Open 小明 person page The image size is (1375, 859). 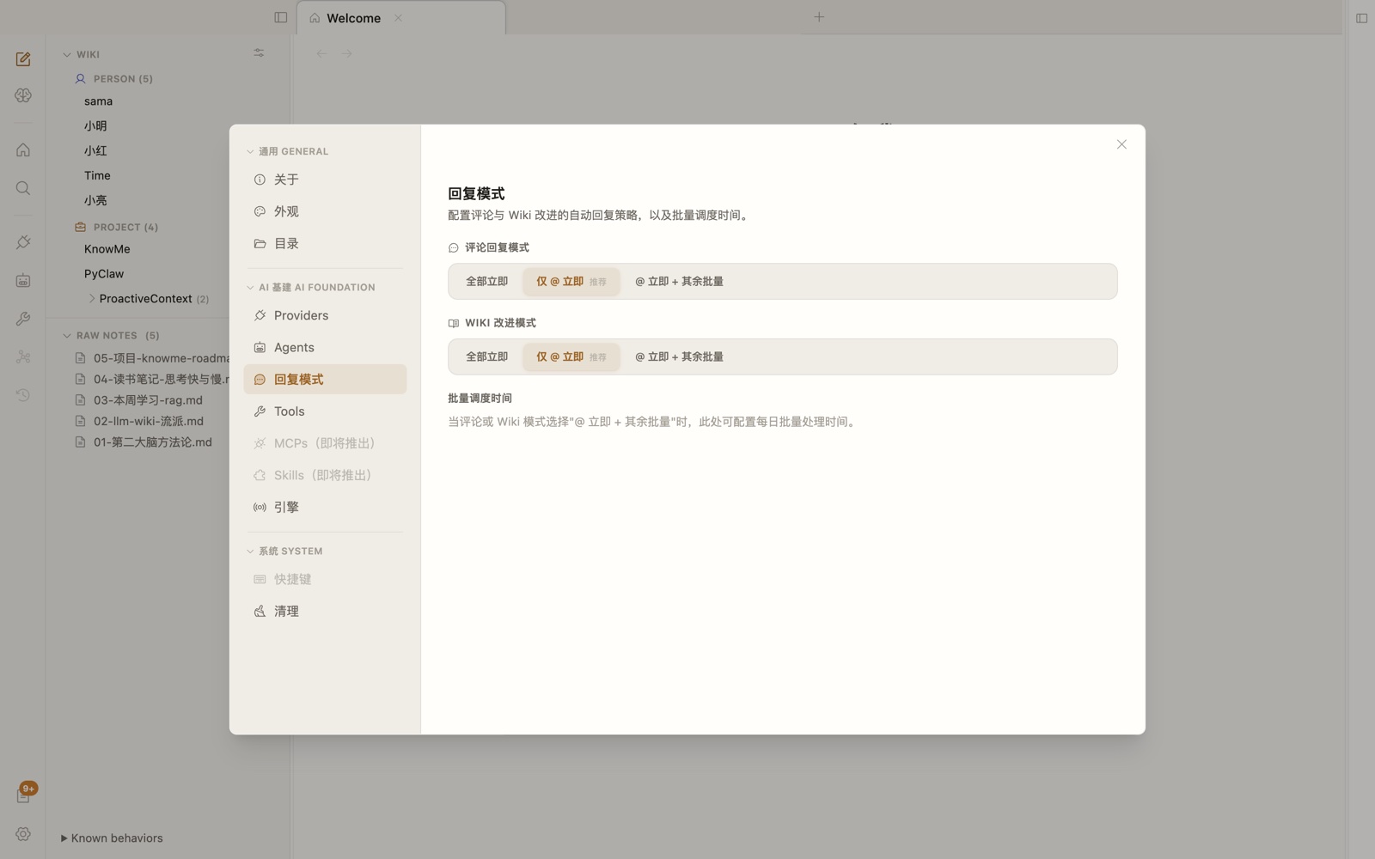95,126
